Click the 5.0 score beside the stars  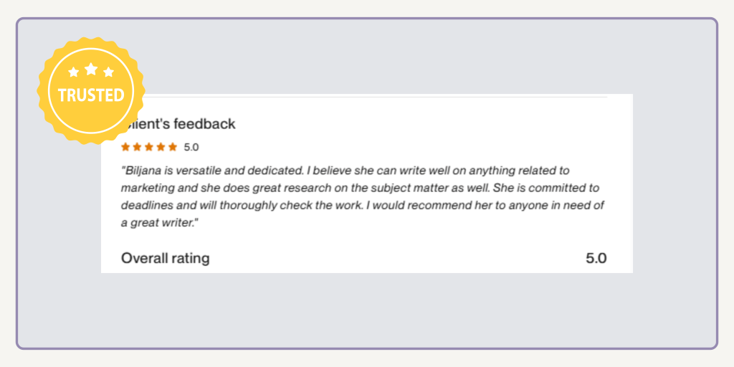pyautogui.click(x=191, y=147)
